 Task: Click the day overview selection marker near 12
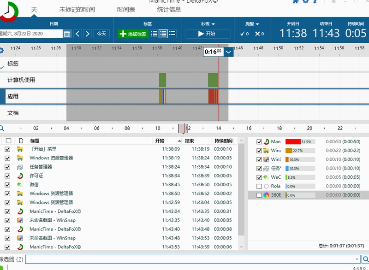pyautogui.click(x=183, y=128)
